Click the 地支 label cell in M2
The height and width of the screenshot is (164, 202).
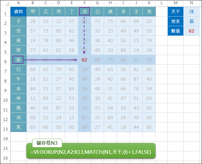tap(176, 21)
